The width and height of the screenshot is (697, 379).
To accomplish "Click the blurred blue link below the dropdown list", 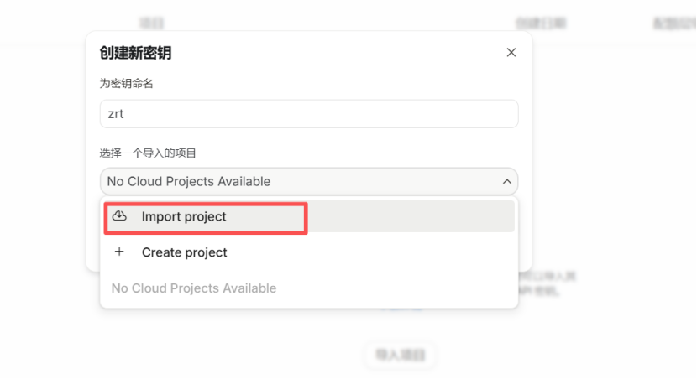I will point(401,309).
